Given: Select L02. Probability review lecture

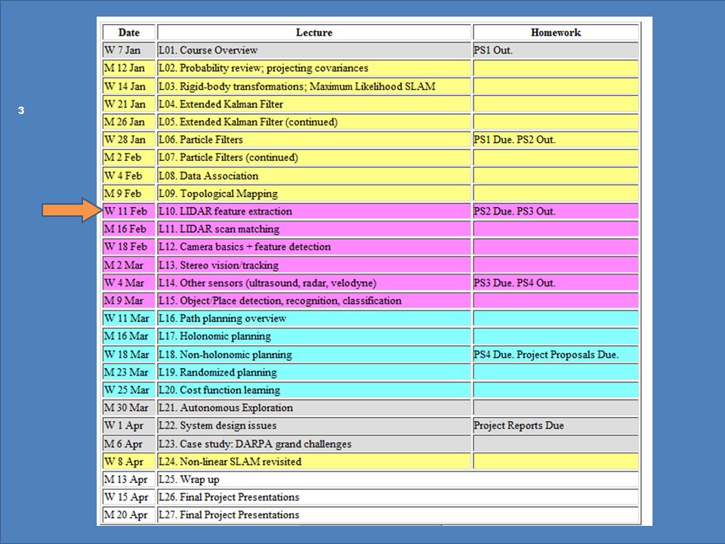Looking at the screenshot, I should (x=314, y=68).
